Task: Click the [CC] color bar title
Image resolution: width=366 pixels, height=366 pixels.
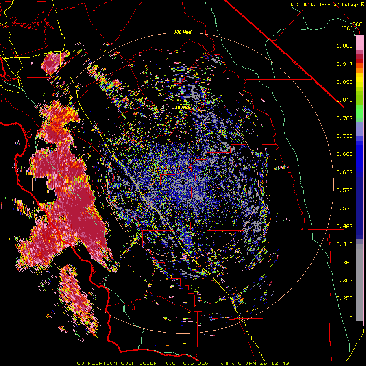Action: 347,28
